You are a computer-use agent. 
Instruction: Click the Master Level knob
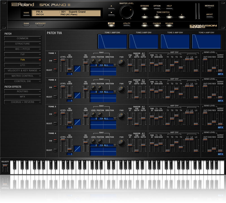[126, 12]
